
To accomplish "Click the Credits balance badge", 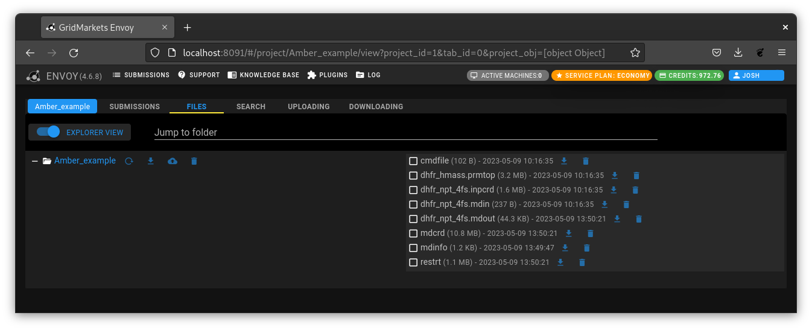I will click(689, 75).
